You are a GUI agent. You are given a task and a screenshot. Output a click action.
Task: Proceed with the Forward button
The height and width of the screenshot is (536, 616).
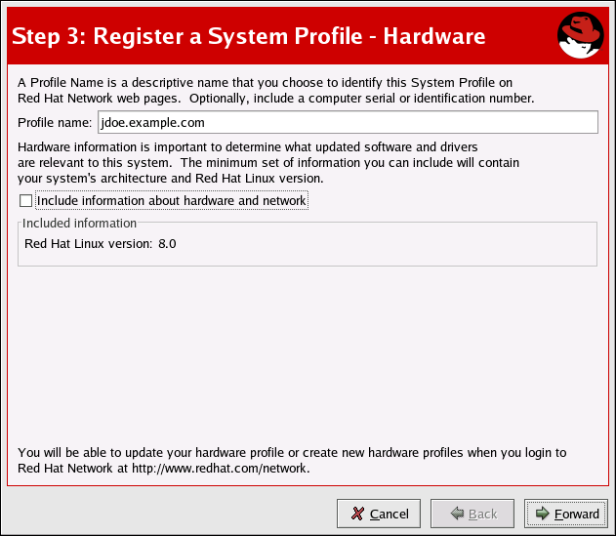pyautogui.click(x=565, y=514)
